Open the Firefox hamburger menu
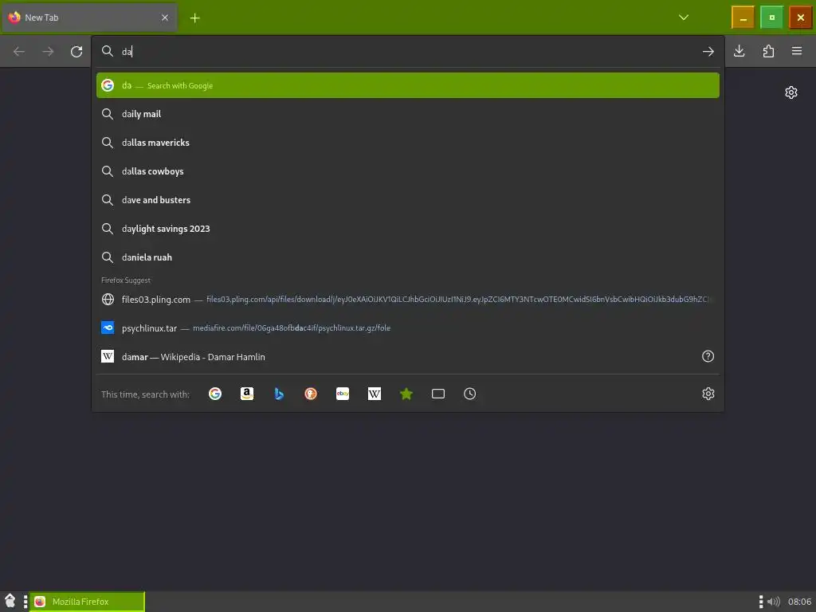Viewport: 816px width, 612px height. [x=797, y=51]
